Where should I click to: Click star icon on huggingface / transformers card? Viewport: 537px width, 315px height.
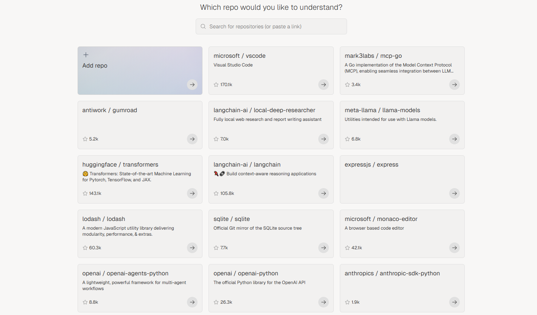click(x=85, y=193)
